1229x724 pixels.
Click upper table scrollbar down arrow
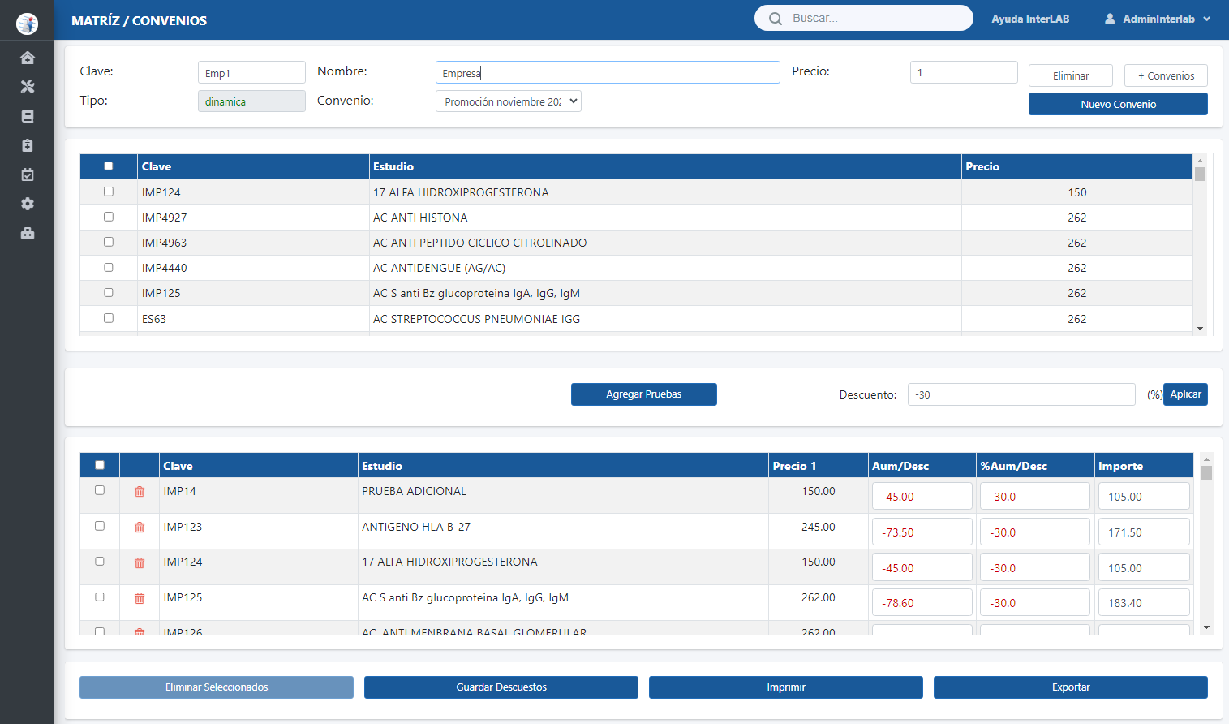[x=1200, y=329]
